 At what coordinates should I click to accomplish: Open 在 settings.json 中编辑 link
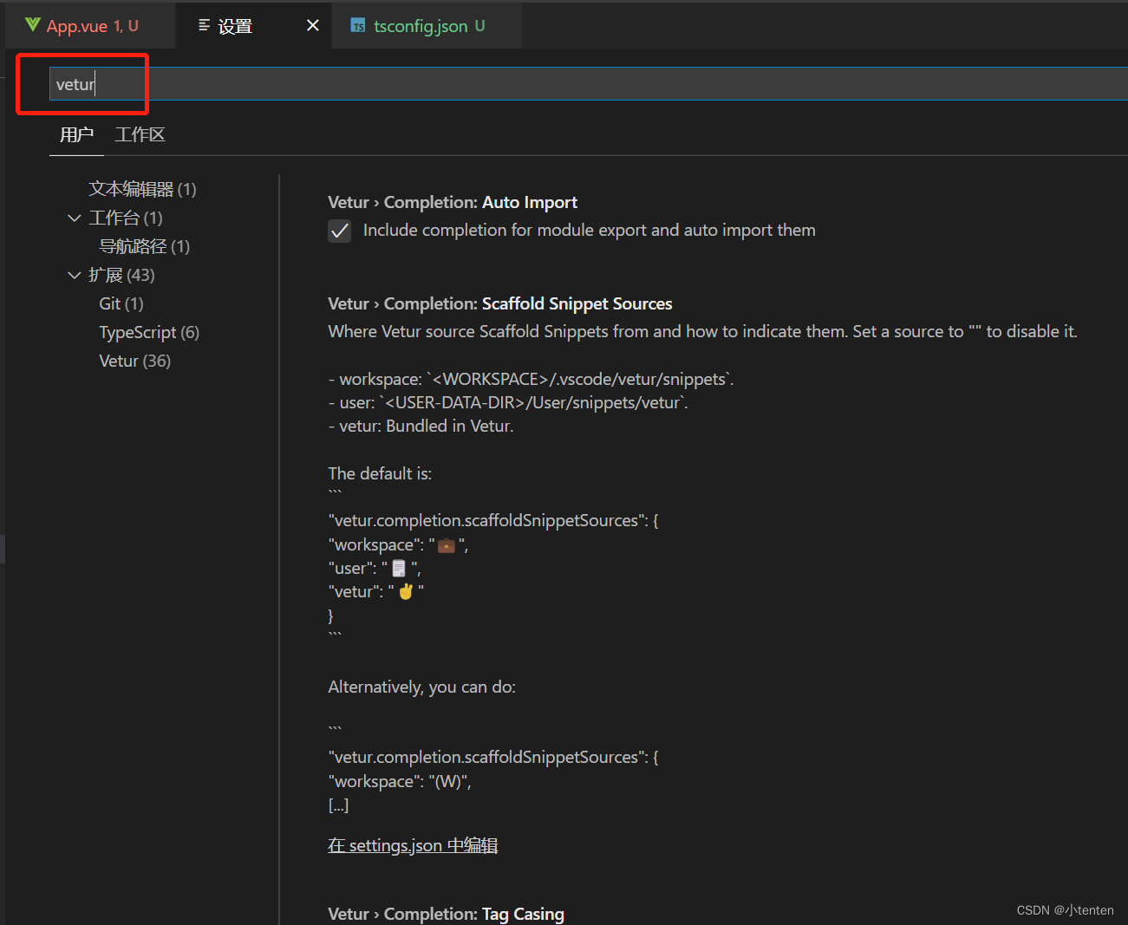click(x=413, y=845)
